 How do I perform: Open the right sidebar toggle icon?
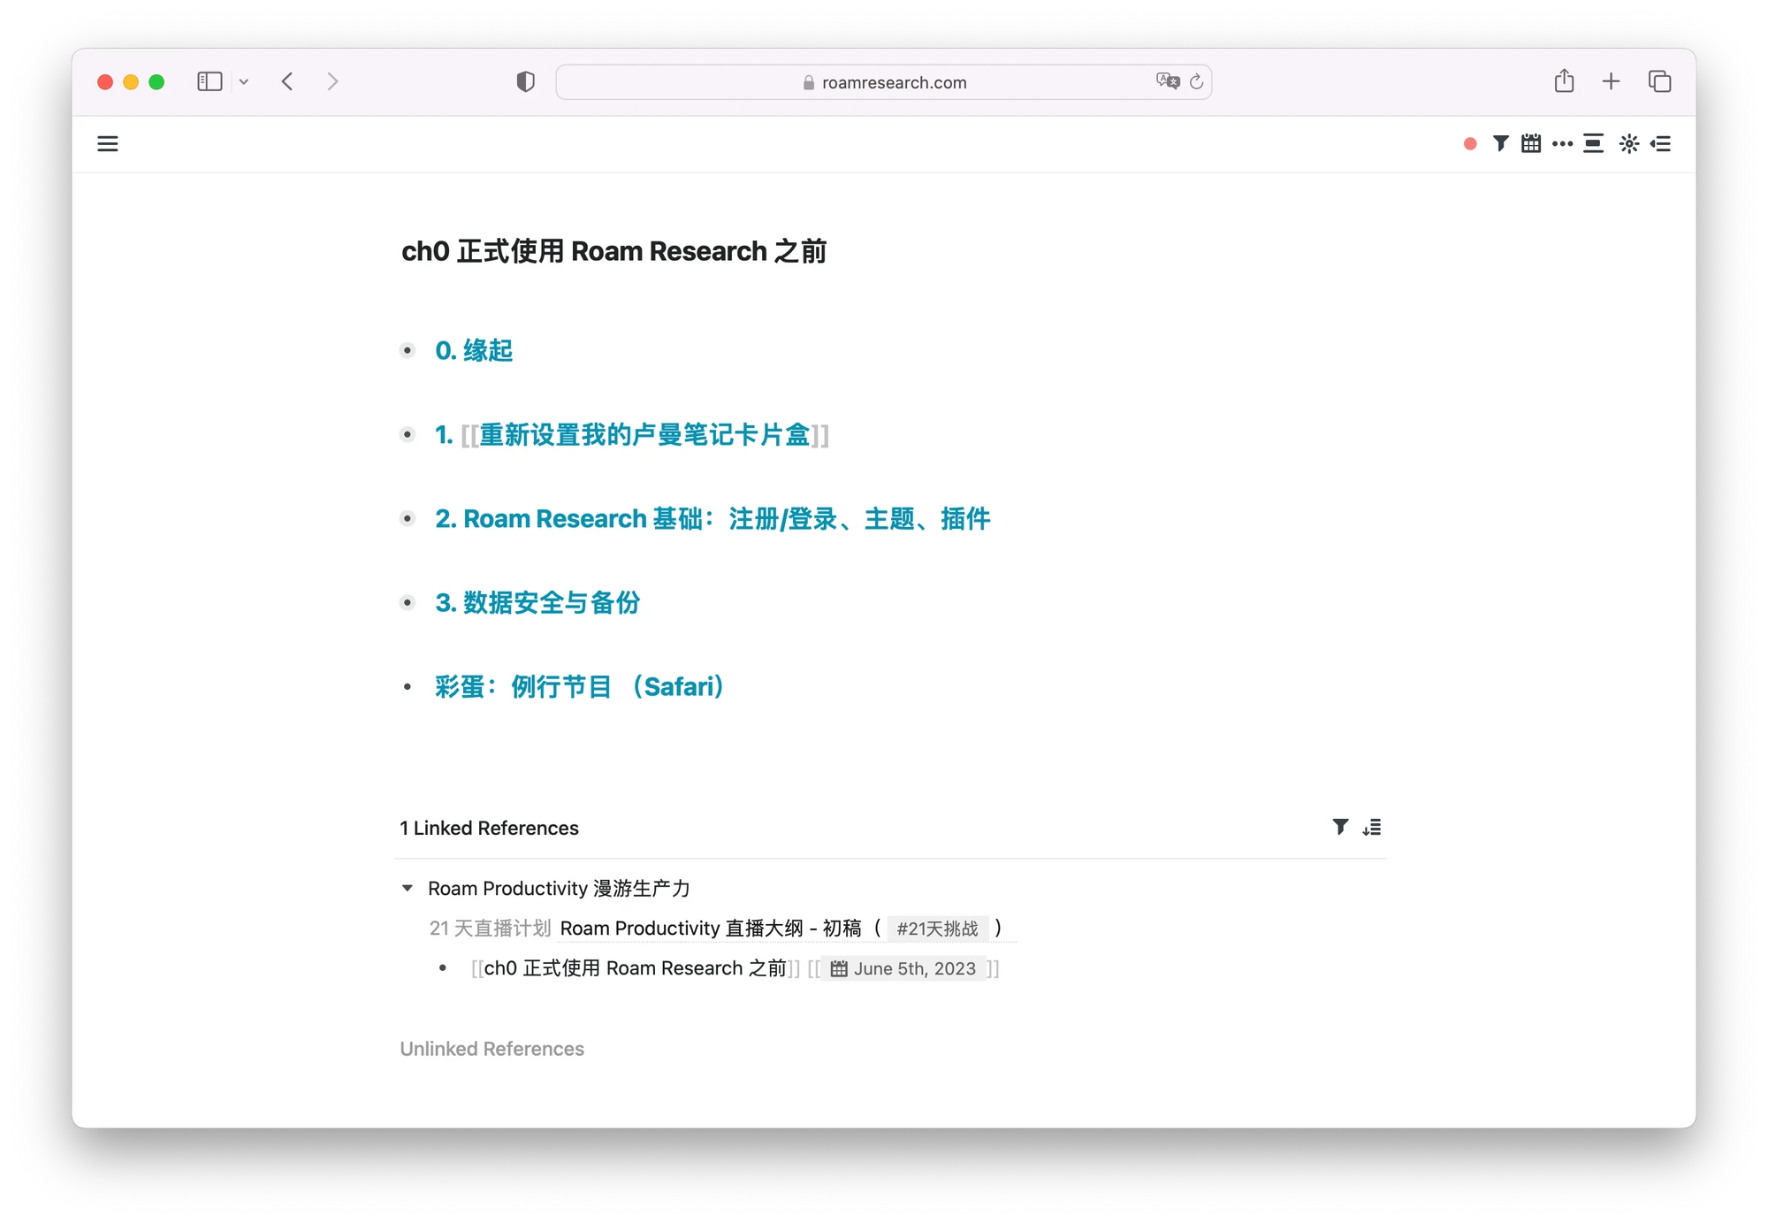click(1661, 143)
